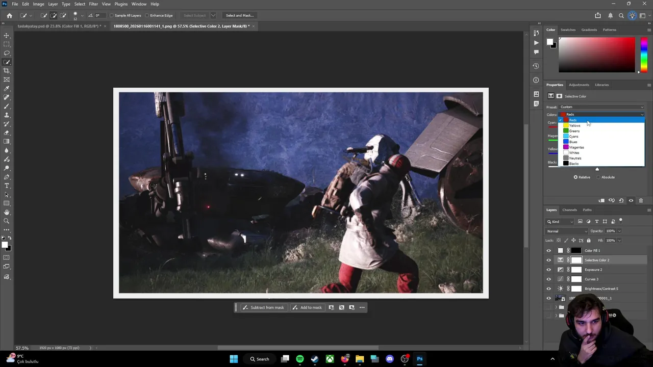Viewport: 653px width, 367px height.
Task: Select the Brush tool
Action: point(7,106)
